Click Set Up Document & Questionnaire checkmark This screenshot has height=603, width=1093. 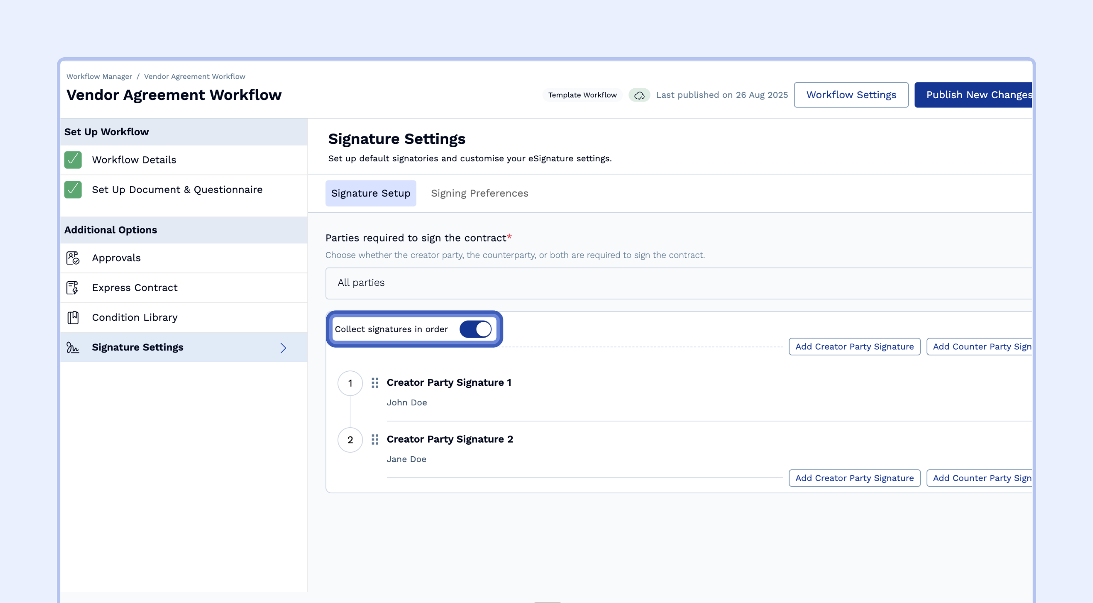click(x=73, y=189)
